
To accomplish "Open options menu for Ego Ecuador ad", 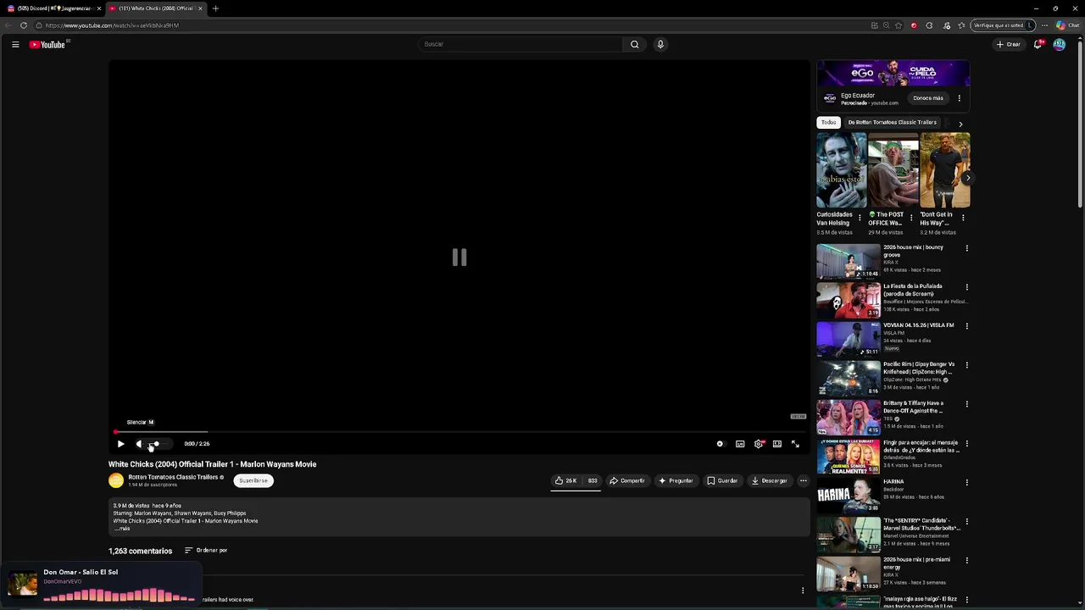I will 959,98.
